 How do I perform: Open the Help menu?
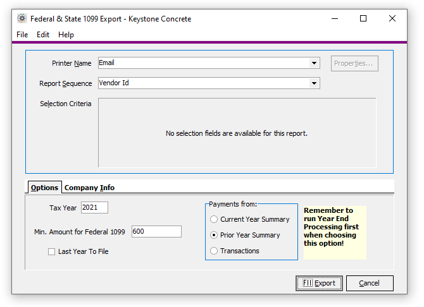pos(66,35)
